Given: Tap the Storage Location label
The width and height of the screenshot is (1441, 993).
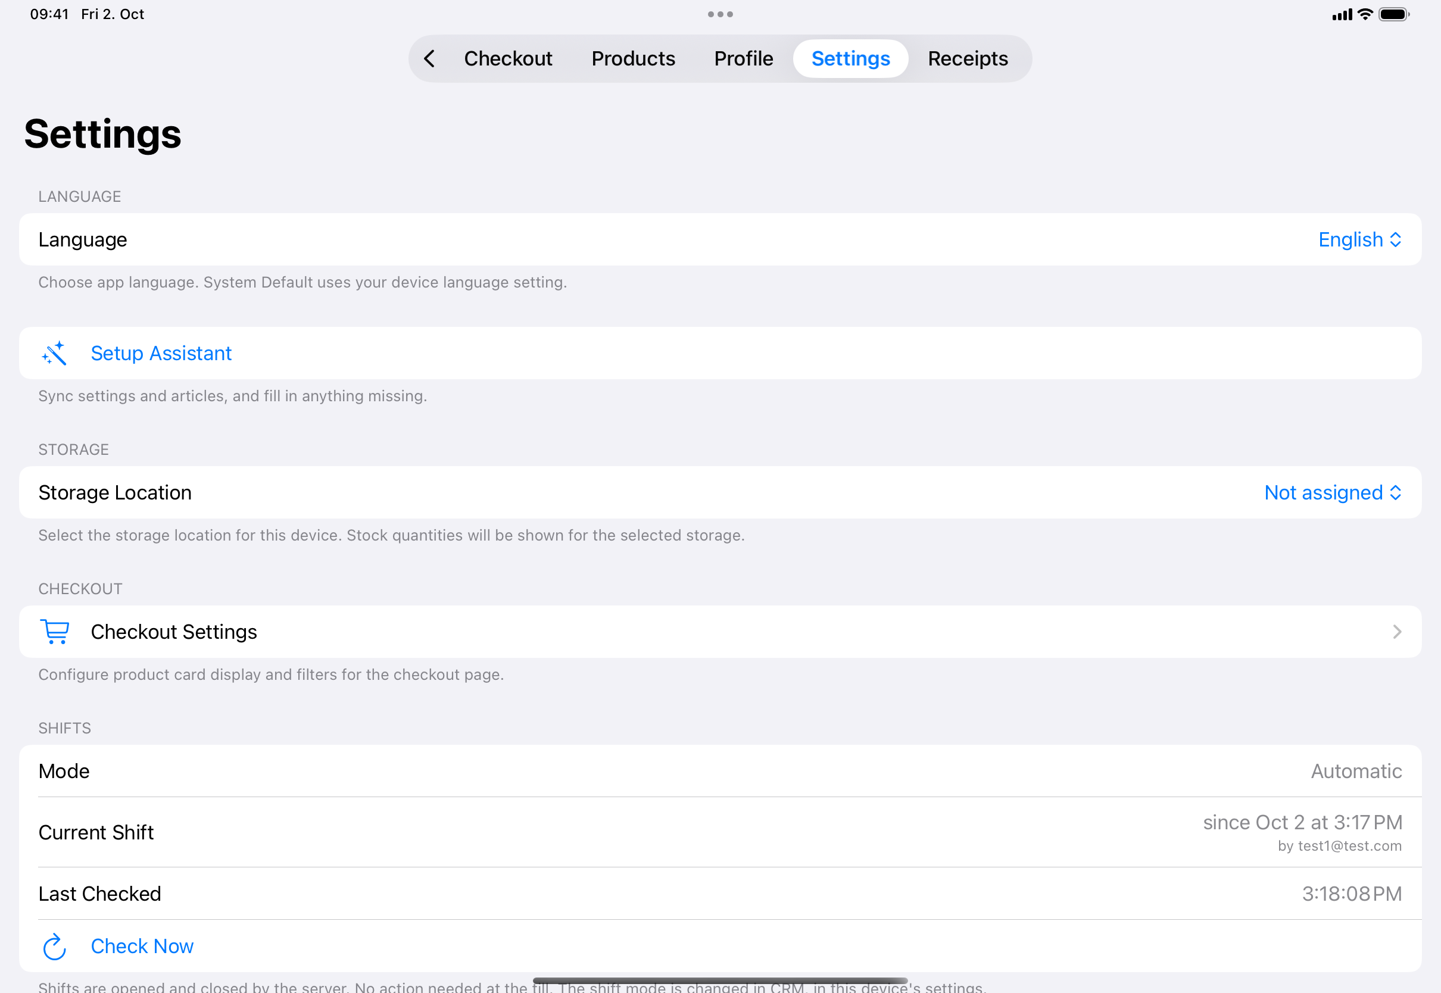Looking at the screenshot, I should coord(115,492).
